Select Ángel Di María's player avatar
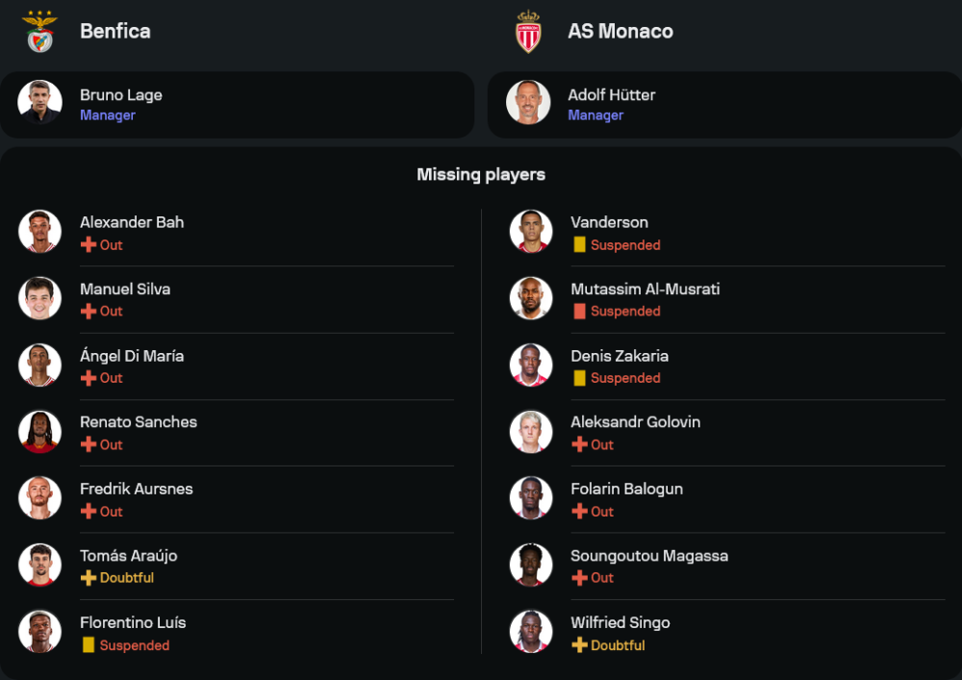The width and height of the screenshot is (962, 680). [39, 365]
